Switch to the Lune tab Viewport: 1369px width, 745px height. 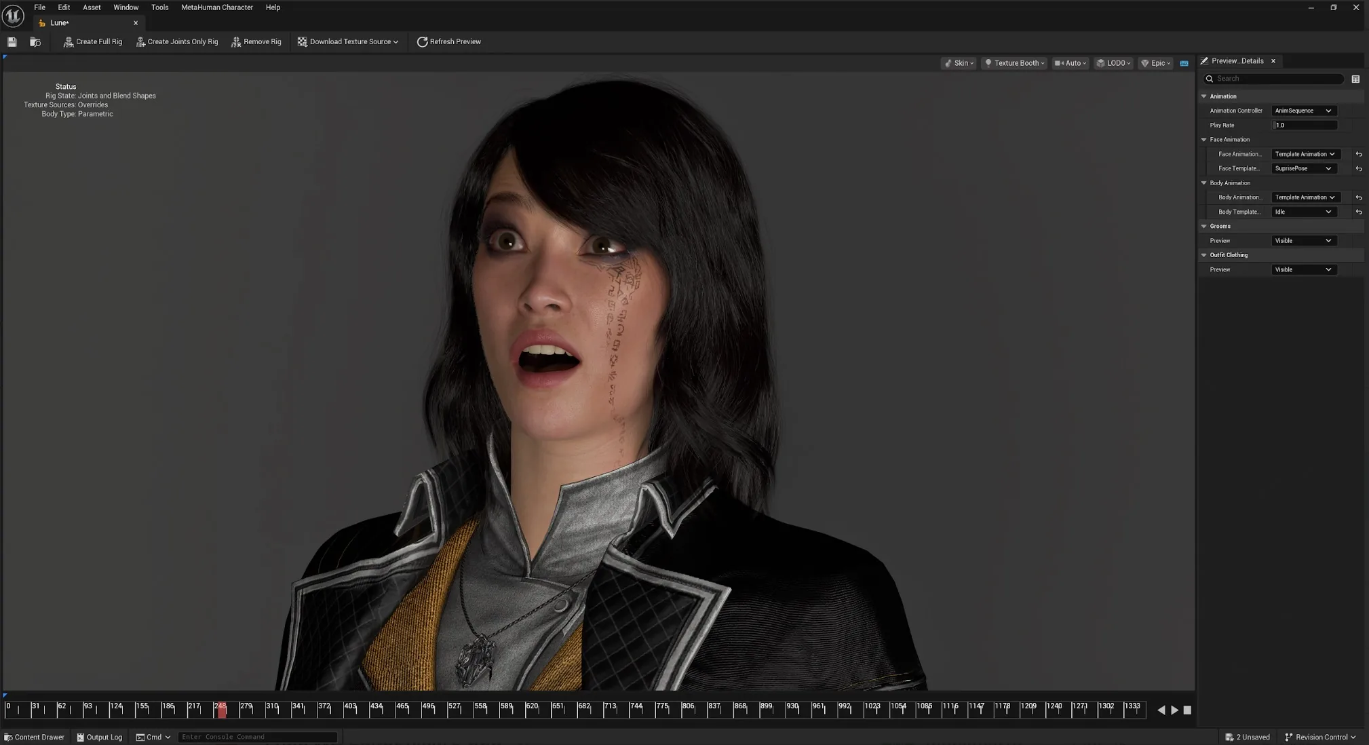click(x=60, y=23)
